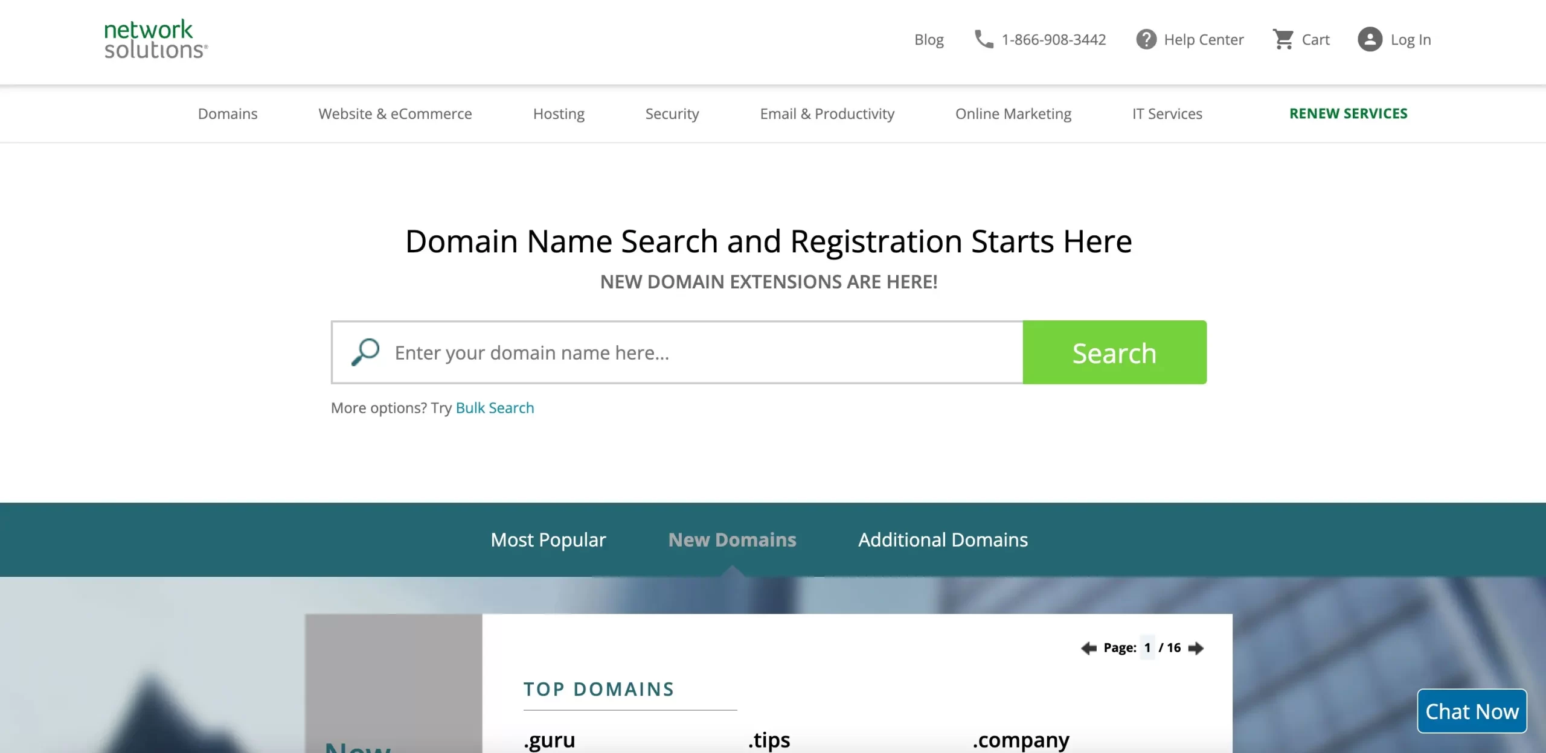Expand the Website & eCommerce menu

[395, 113]
